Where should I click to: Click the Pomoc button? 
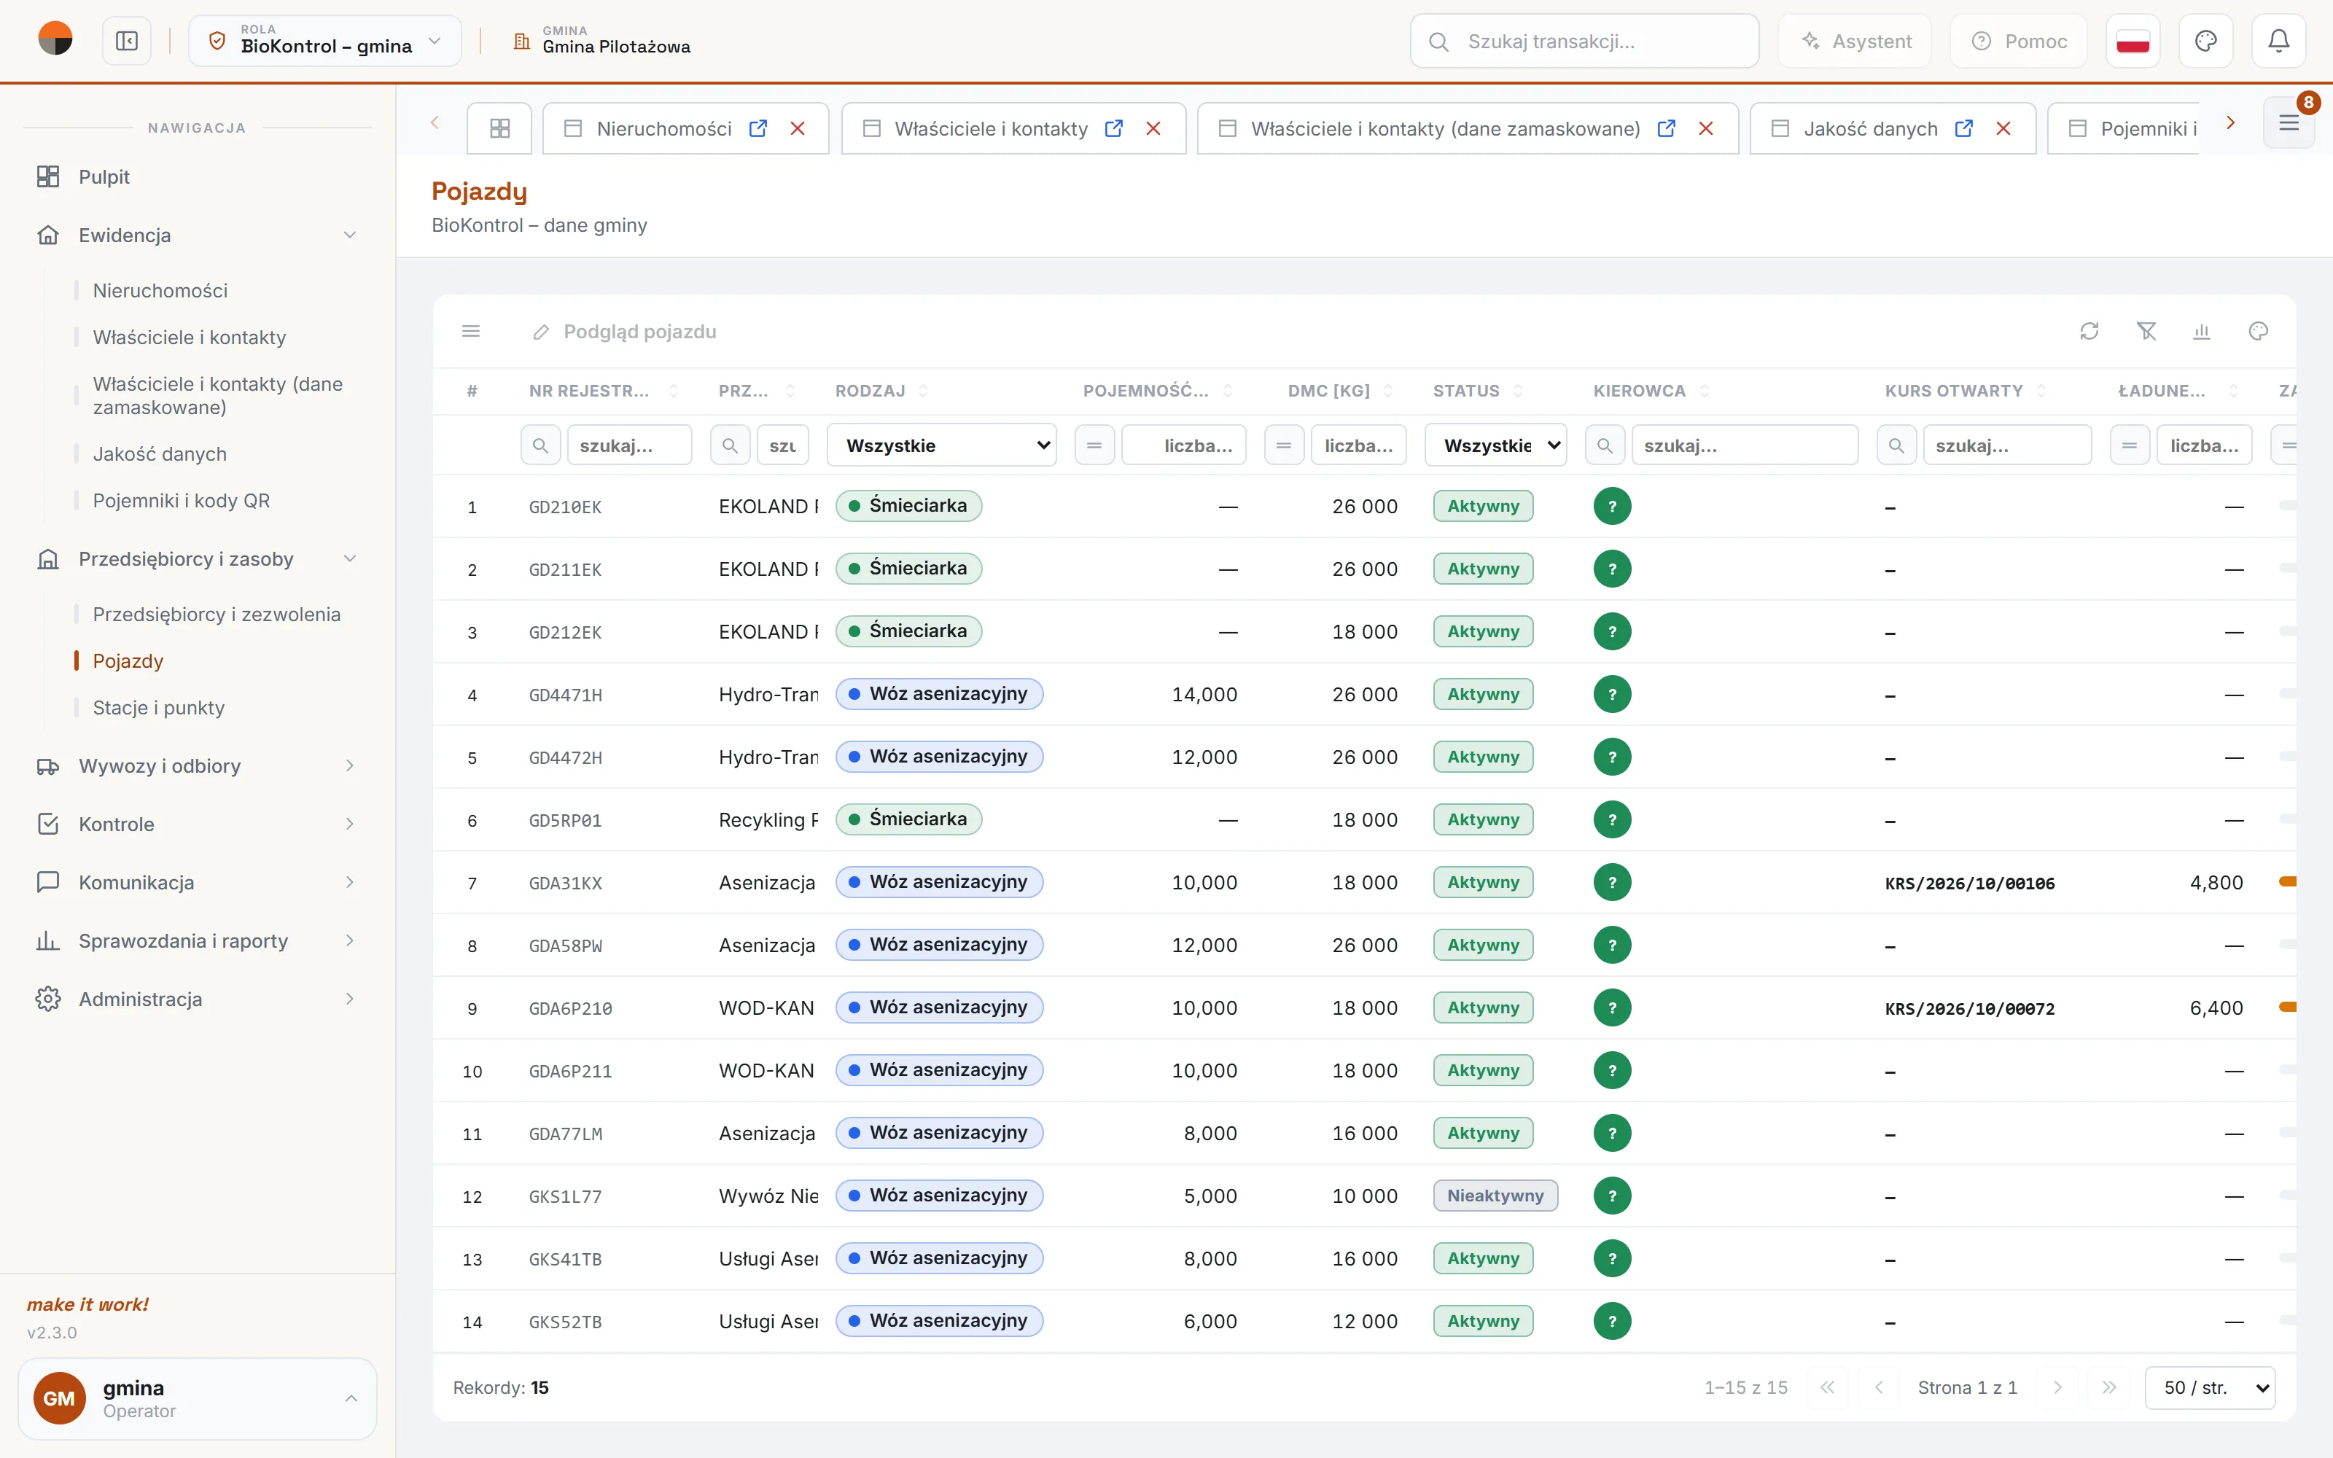pyautogui.click(x=2019, y=42)
